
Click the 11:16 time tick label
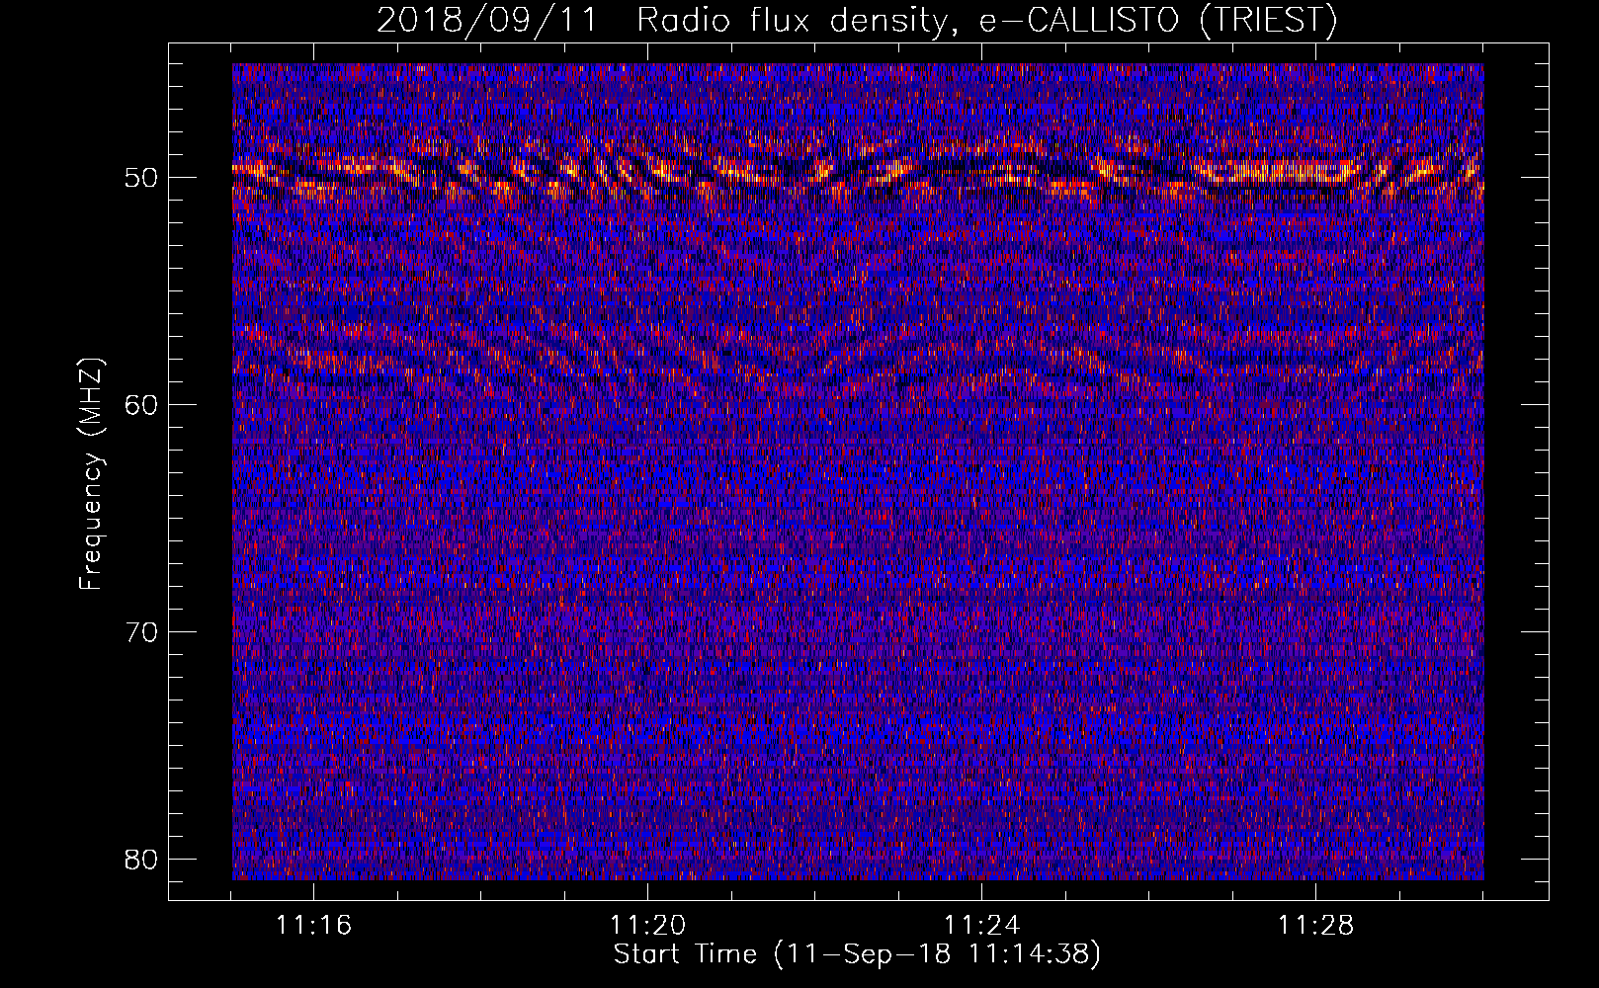pos(313,926)
